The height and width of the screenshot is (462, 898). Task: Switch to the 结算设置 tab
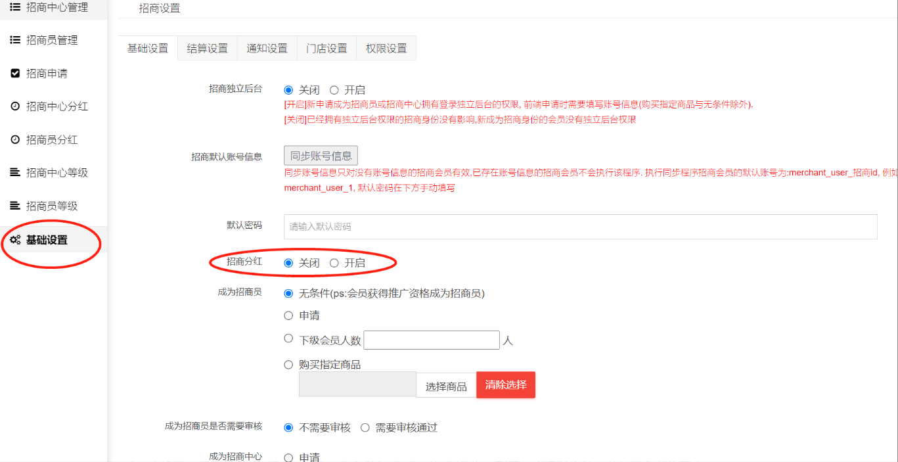[207, 48]
